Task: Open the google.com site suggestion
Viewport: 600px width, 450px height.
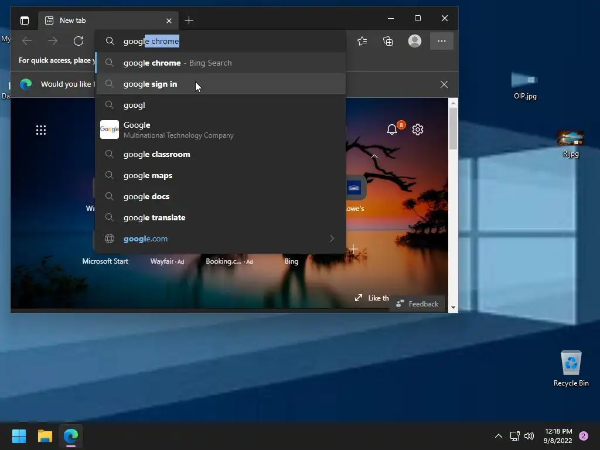Action: 220,238
